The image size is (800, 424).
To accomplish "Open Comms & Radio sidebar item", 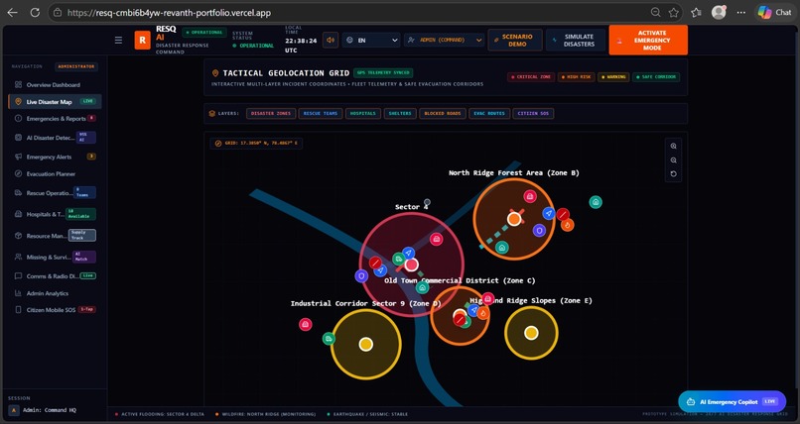I will coord(55,275).
